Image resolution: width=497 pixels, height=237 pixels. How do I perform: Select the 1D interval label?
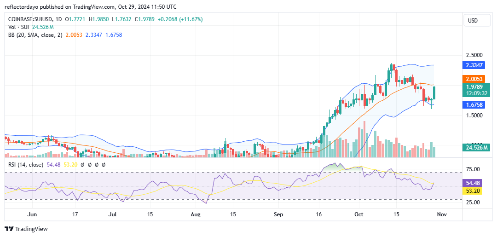coord(58,19)
